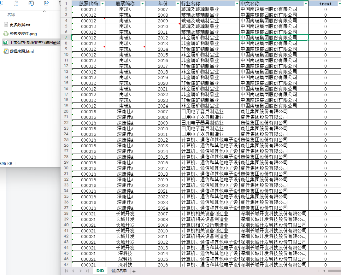Switch to the DID sheet tab
The height and width of the screenshot is (275, 341).
click(x=100, y=271)
